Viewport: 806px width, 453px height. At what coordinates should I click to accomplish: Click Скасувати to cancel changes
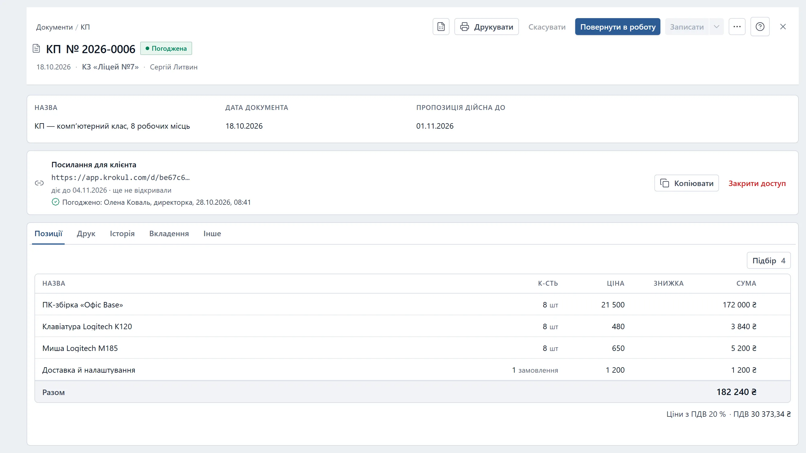point(547,27)
